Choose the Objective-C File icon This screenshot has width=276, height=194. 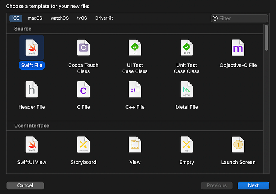(x=238, y=48)
